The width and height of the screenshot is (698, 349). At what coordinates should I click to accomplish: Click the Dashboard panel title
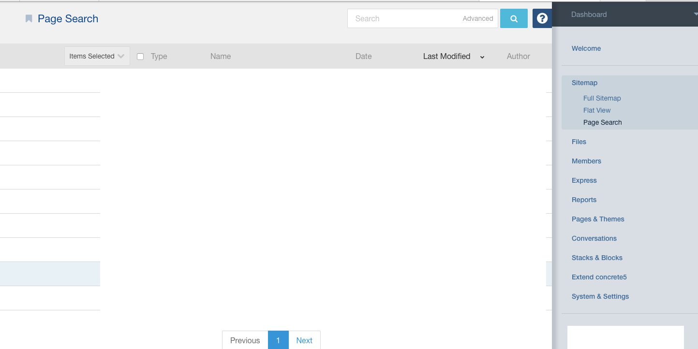pos(589,15)
